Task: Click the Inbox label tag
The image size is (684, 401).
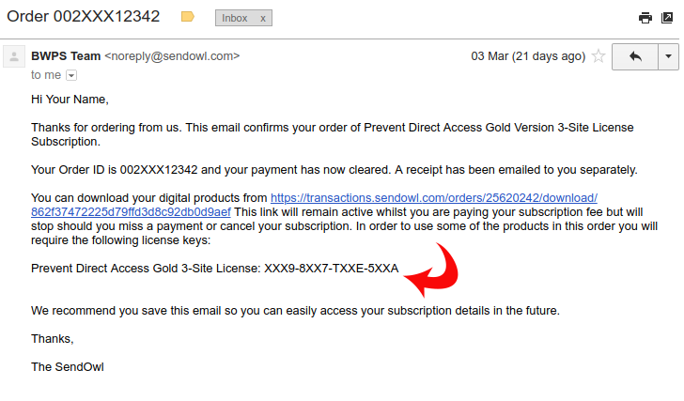Action: coord(234,18)
